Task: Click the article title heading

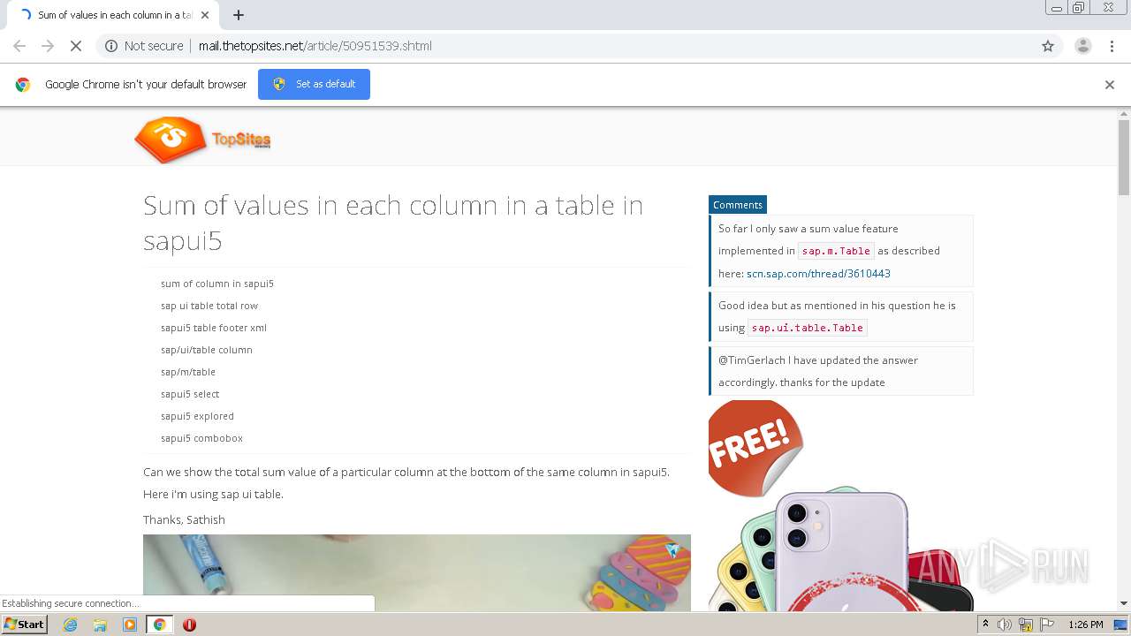Action: tap(393, 223)
